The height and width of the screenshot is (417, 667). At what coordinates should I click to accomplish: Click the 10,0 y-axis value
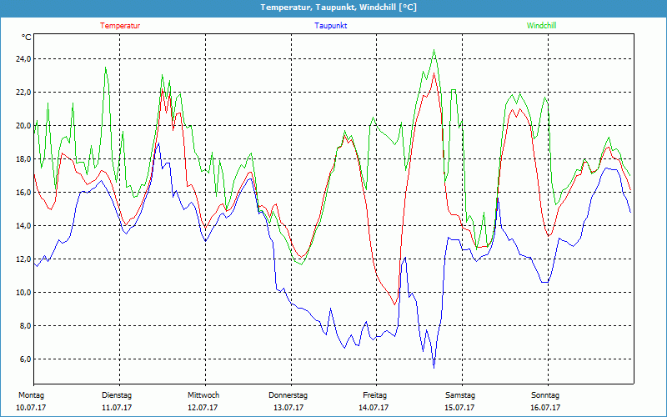click(x=23, y=293)
